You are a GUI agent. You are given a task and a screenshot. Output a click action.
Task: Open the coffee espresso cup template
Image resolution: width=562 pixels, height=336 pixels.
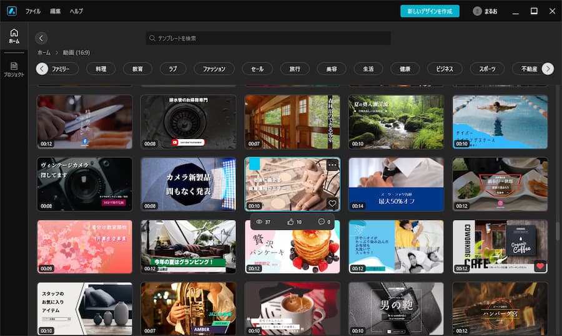pyautogui.click(x=292, y=309)
